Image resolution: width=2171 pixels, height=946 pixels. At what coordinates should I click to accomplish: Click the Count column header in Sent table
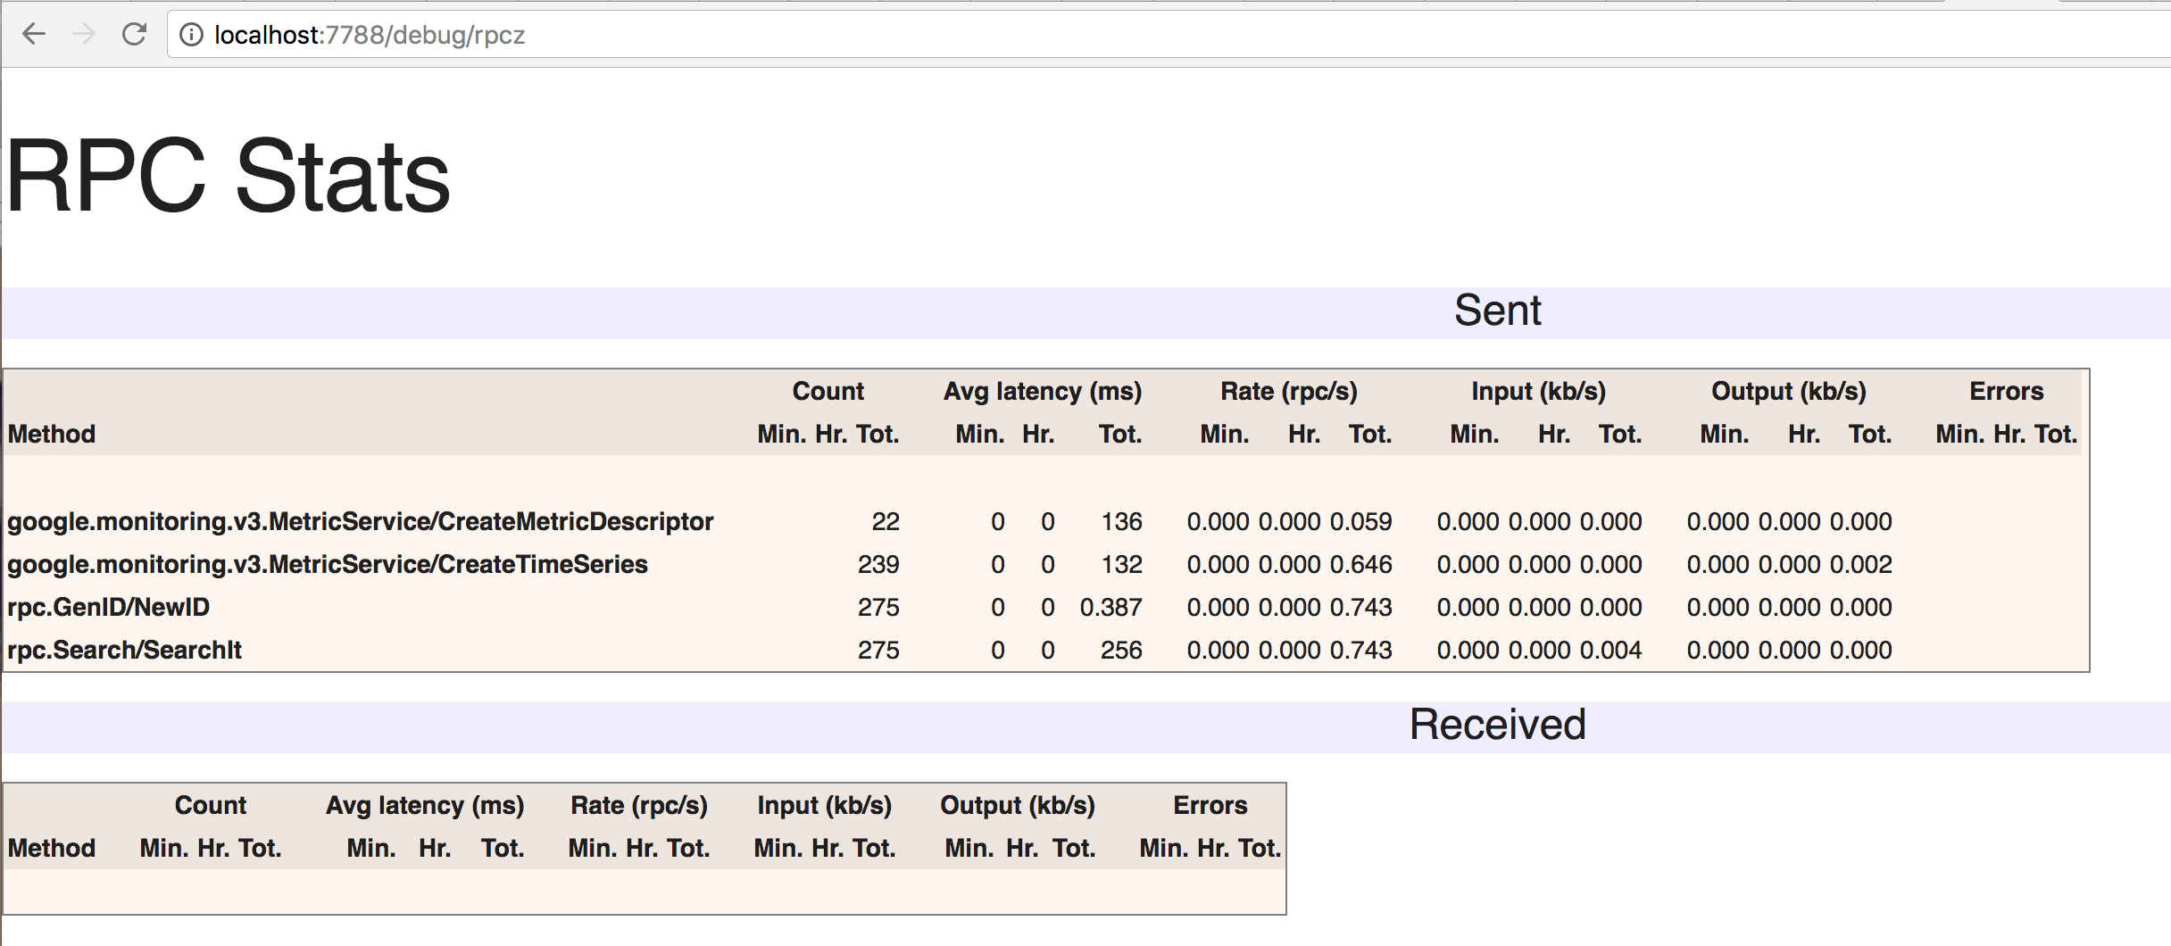coord(828,392)
